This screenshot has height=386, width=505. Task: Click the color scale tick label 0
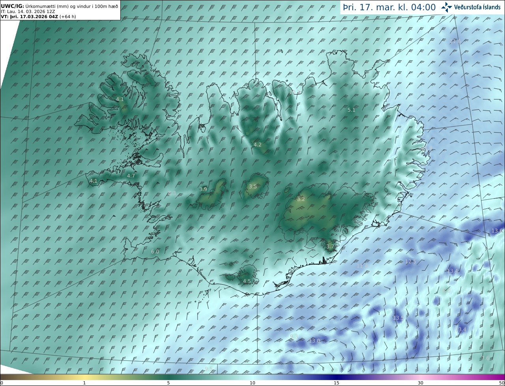pyautogui.click(x=2, y=383)
